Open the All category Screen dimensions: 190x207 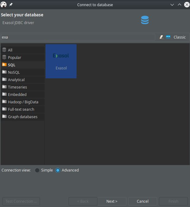pos(23,50)
